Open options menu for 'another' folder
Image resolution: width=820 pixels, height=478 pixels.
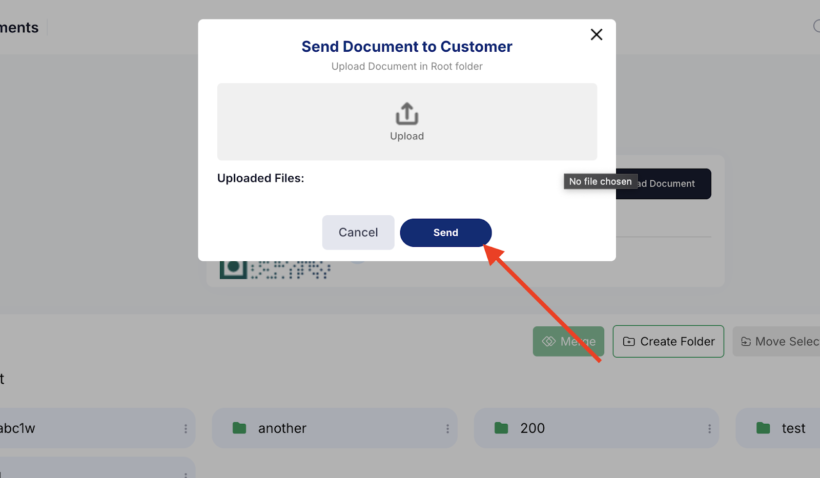click(447, 429)
